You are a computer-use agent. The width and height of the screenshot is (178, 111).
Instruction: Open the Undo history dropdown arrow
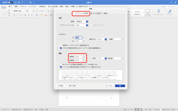[x=25, y=2]
